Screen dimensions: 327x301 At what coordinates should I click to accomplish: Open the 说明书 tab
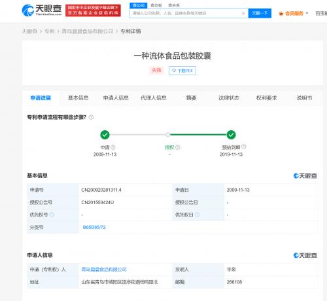pyautogui.click(x=304, y=97)
